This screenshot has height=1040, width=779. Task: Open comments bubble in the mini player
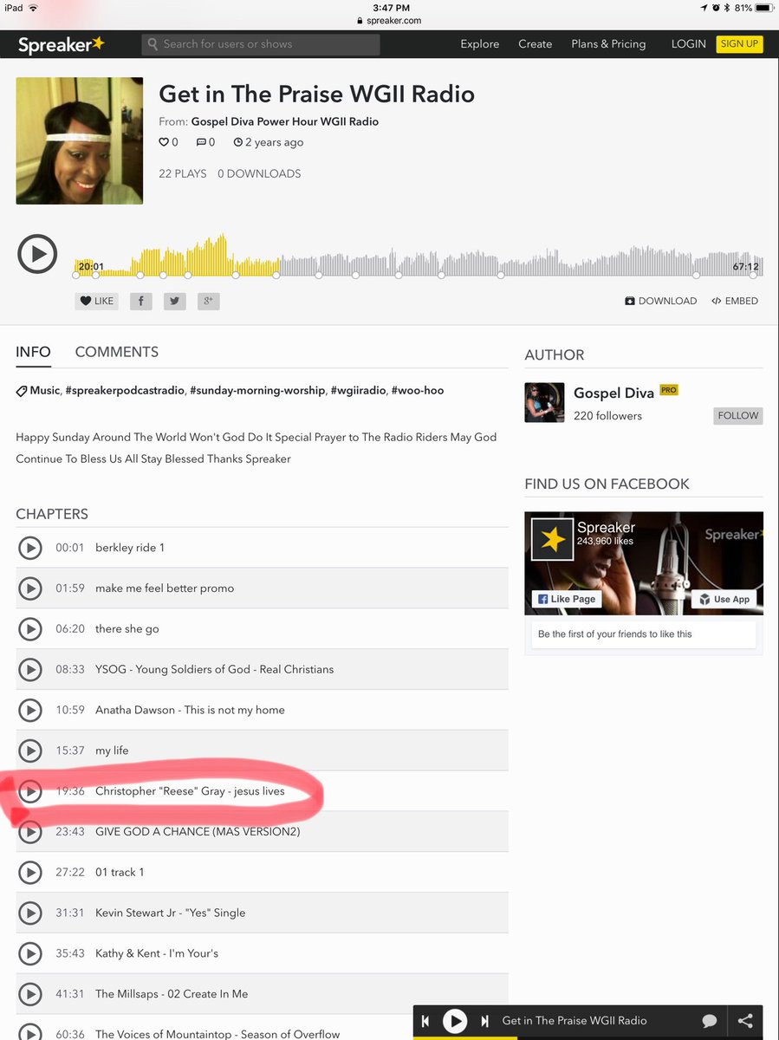click(x=709, y=1021)
